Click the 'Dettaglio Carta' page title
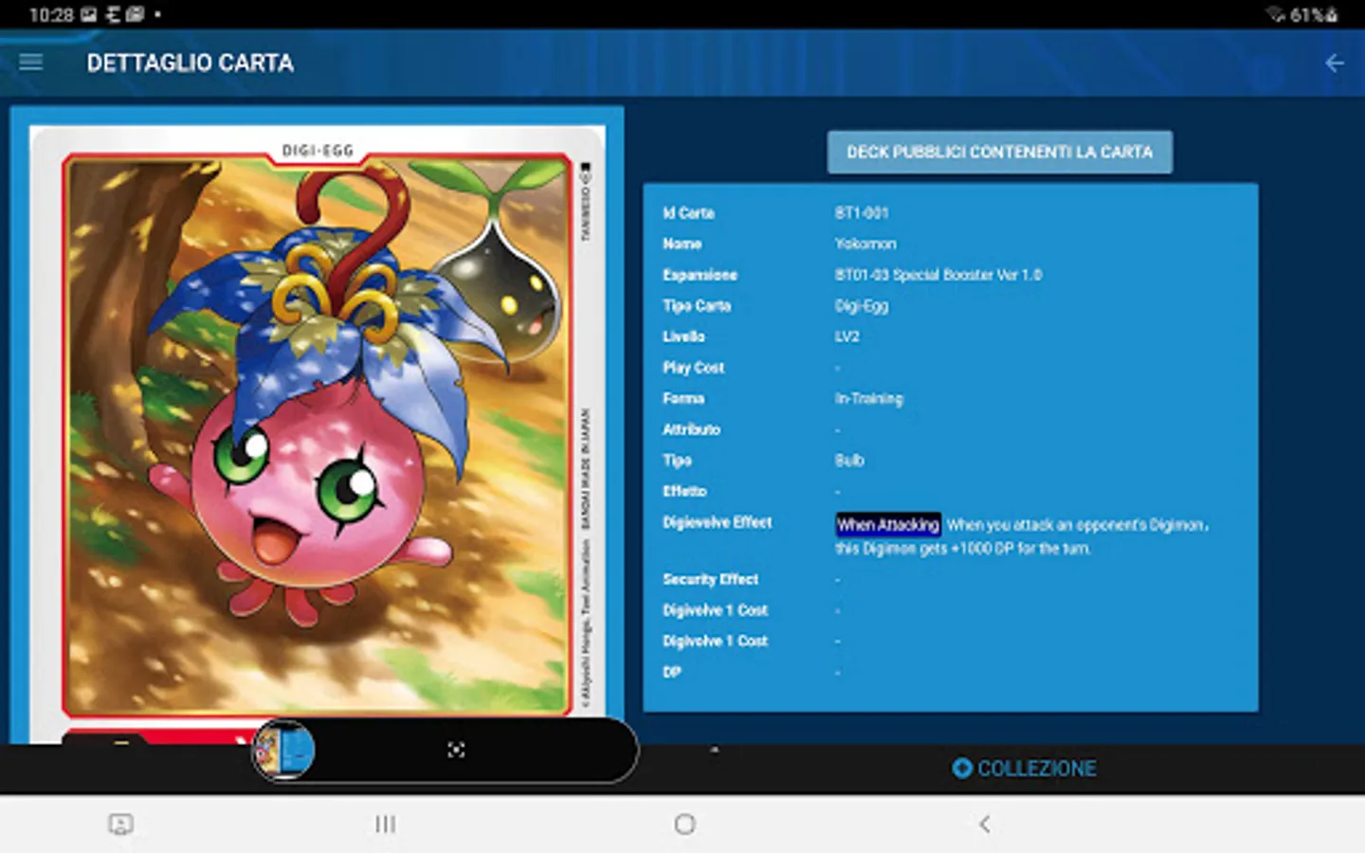Viewport: 1365px width, 853px height. pyautogui.click(x=190, y=63)
